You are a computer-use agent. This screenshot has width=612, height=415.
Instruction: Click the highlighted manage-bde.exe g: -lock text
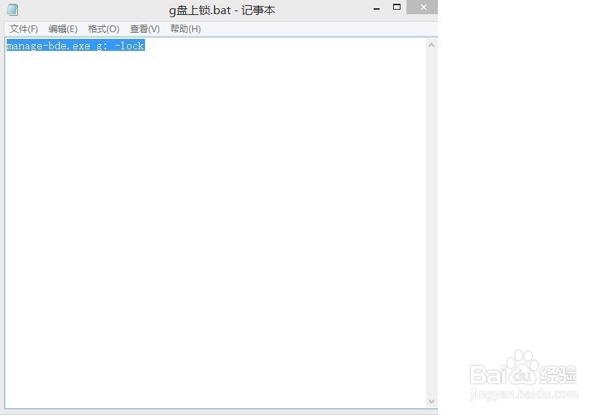[x=75, y=46]
